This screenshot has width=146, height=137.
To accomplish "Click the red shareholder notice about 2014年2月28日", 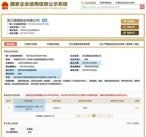I will pos(77,95).
